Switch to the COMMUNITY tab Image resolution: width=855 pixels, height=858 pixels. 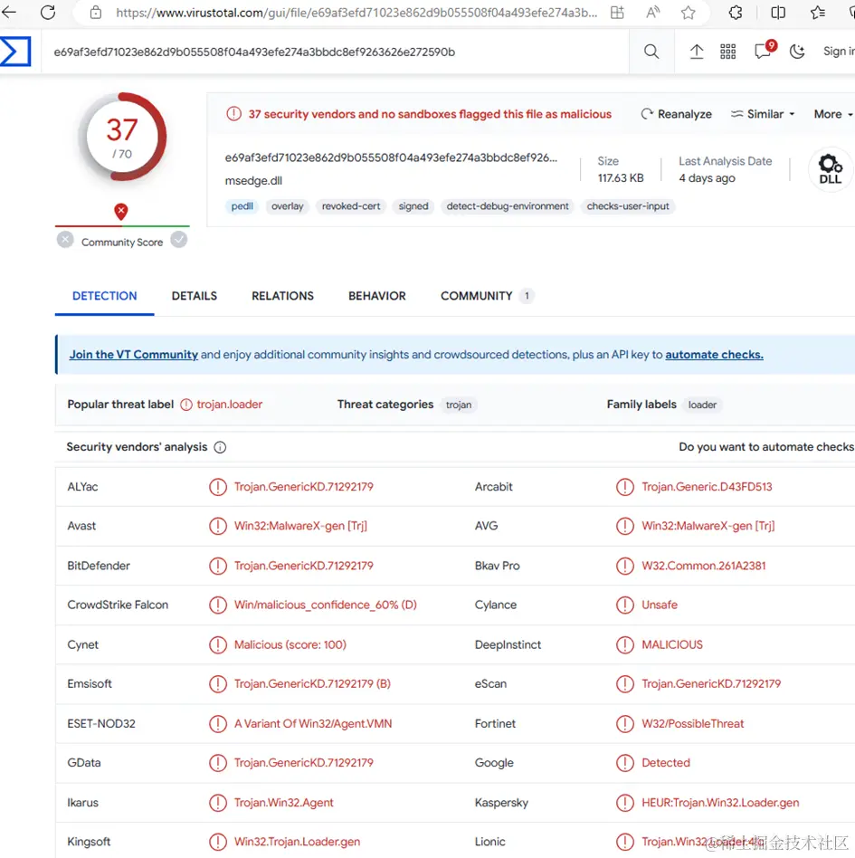pyautogui.click(x=486, y=296)
